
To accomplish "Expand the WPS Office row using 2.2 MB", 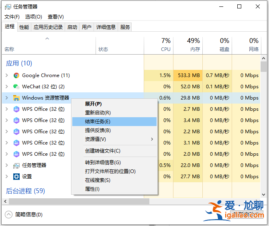I will coord(7,131).
